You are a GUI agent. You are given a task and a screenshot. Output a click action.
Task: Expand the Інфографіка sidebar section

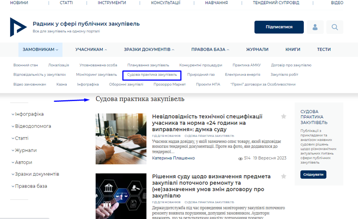pos(29,114)
